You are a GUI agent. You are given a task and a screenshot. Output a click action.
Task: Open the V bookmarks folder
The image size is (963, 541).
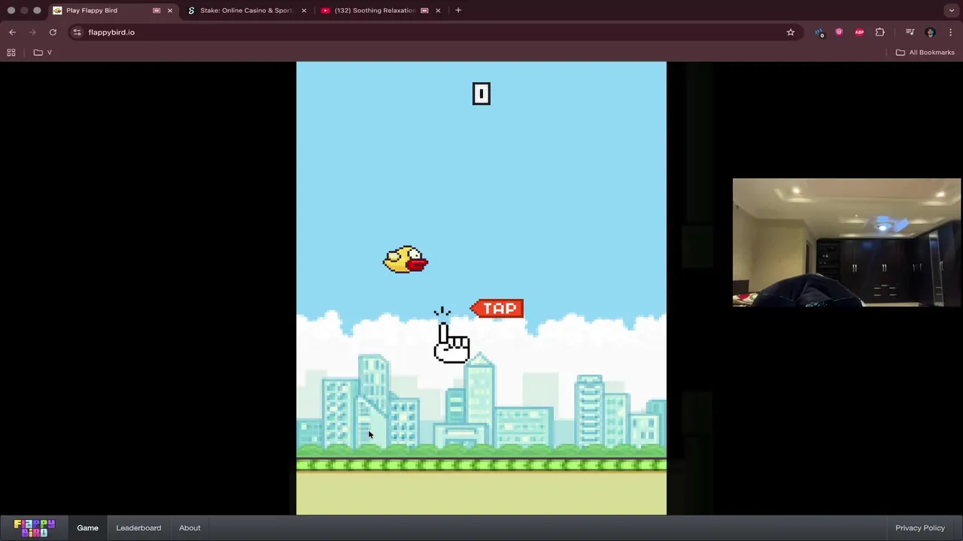43,53
